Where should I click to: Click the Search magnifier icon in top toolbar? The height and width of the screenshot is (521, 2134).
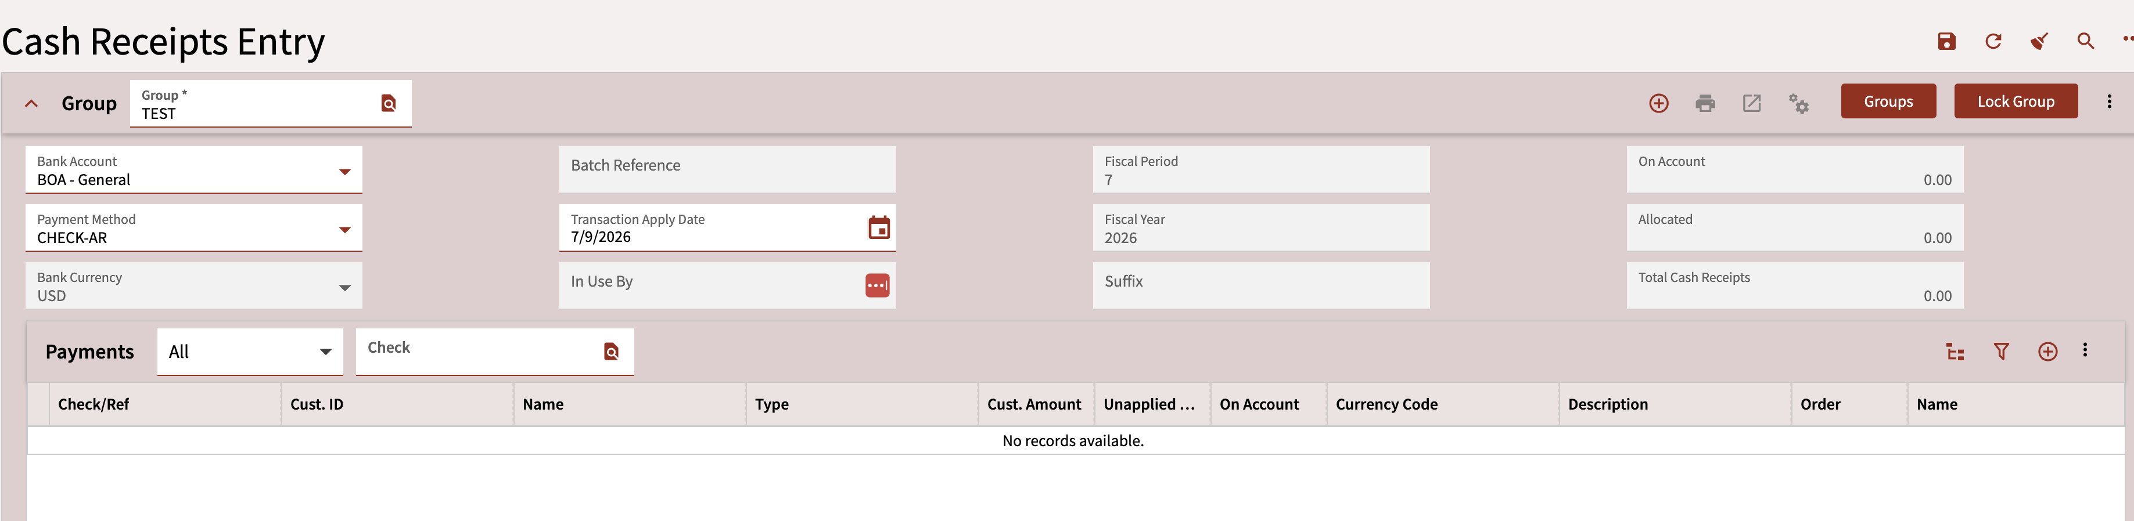tap(2085, 41)
